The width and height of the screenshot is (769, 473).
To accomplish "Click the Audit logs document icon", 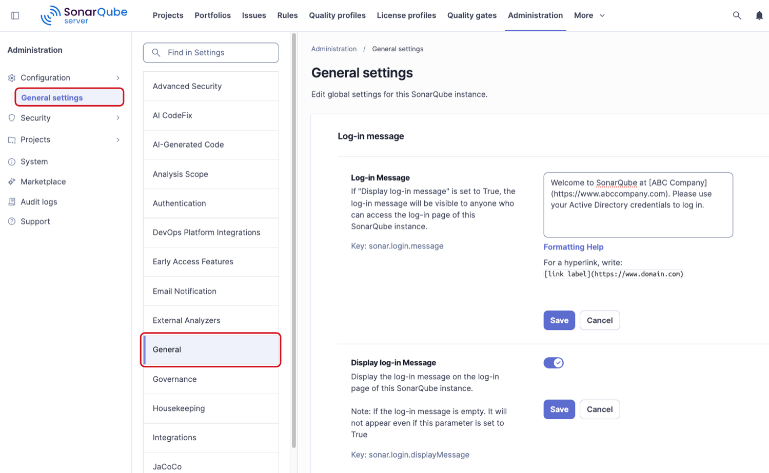I will pos(12,202).
